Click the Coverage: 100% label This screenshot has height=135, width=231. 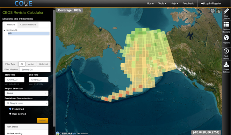70,10
